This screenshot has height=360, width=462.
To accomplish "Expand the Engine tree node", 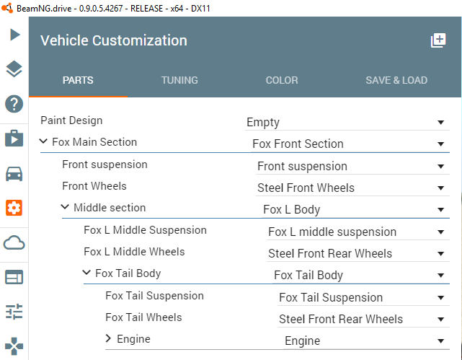I will tap(109, 338).
